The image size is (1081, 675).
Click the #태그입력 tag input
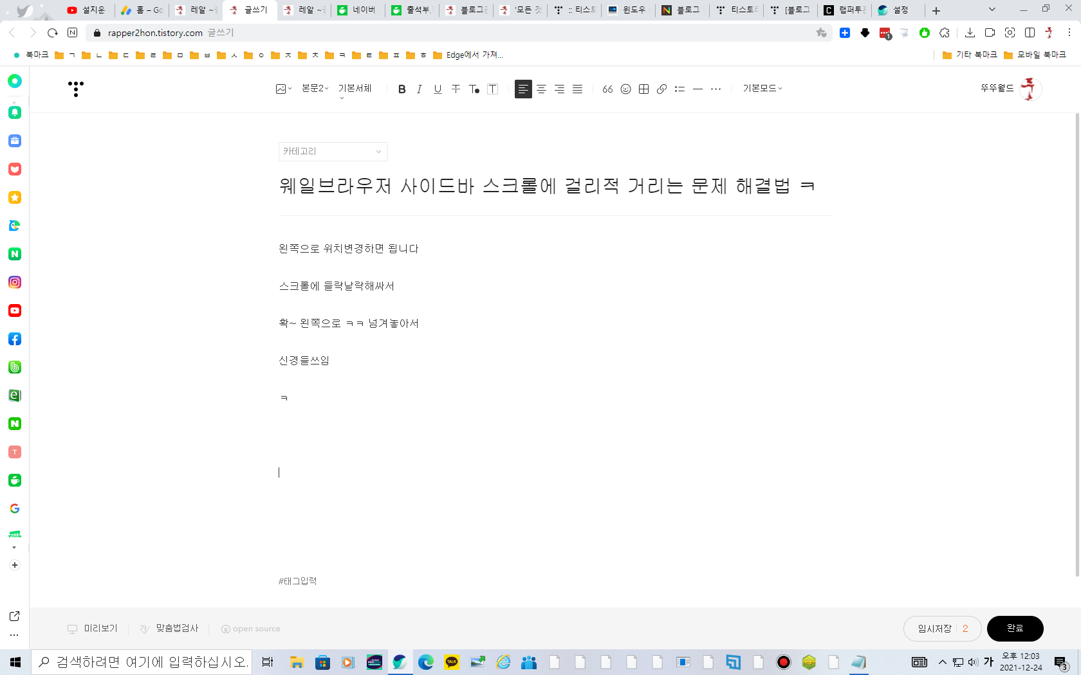[x=297, y=581]
